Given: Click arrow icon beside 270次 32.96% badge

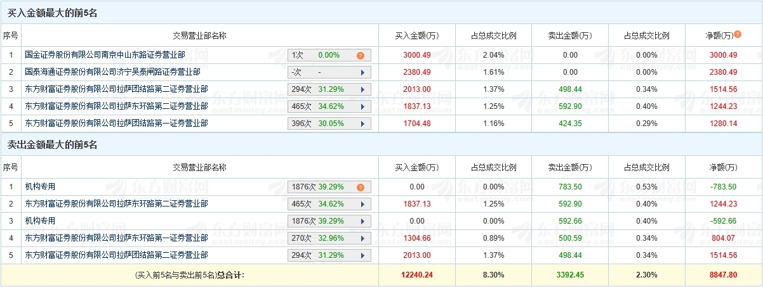Looking at the screenshot, I should (x=362, y=238).
